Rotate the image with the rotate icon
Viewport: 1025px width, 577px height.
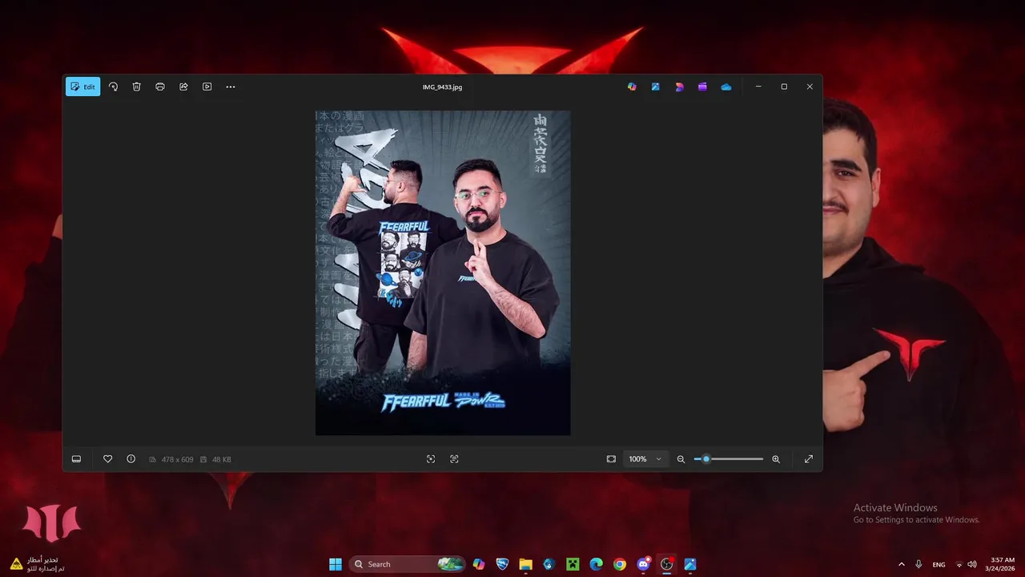[113, 87]
